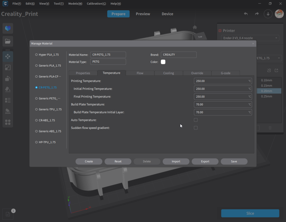The width and height of the screenshot is (286, 222).
Task: Collapse the Printer section red icon
Action: (x=220, y=31)
